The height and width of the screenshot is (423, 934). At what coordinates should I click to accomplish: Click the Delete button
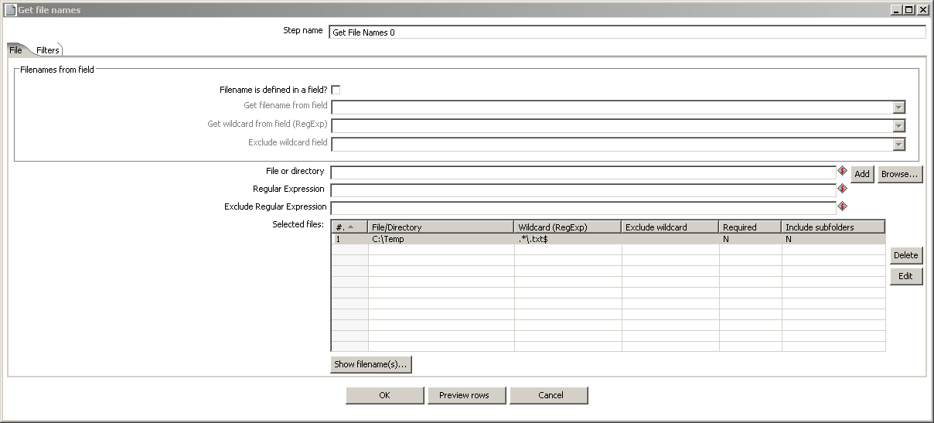906,255
